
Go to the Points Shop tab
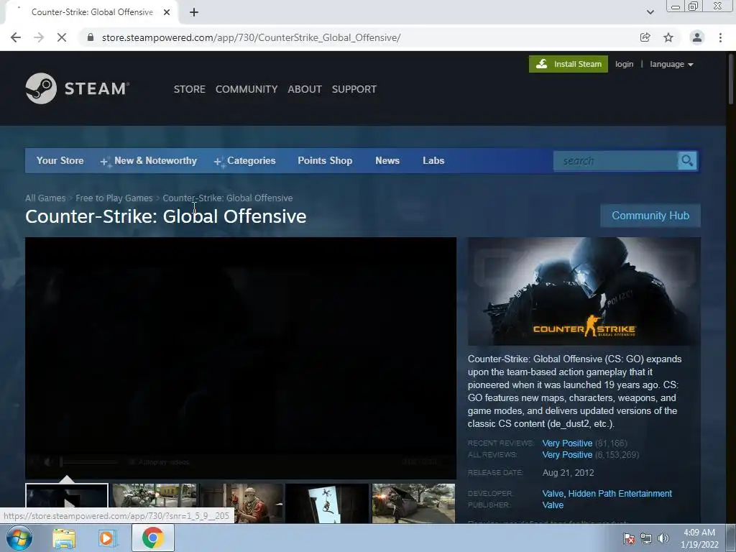(325, 160)
